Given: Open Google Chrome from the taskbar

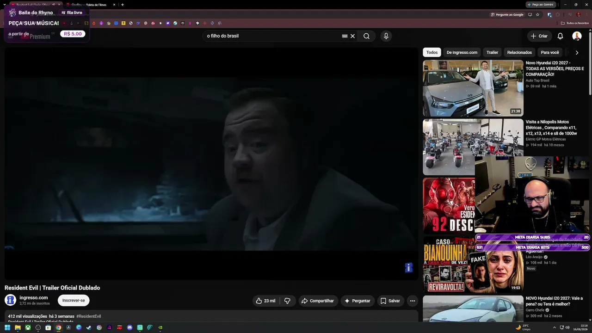Looking at the screenshot, I should [58, 327].
